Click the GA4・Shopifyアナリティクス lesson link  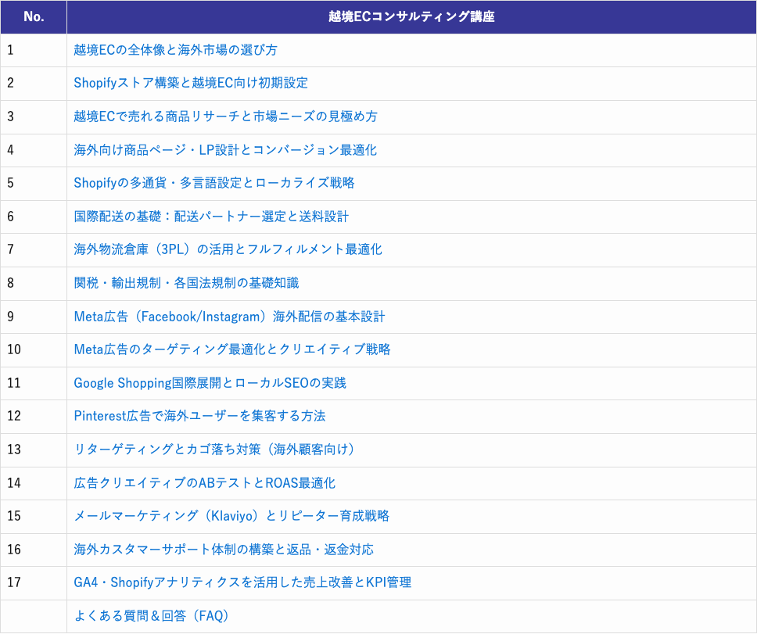point(242,583)
